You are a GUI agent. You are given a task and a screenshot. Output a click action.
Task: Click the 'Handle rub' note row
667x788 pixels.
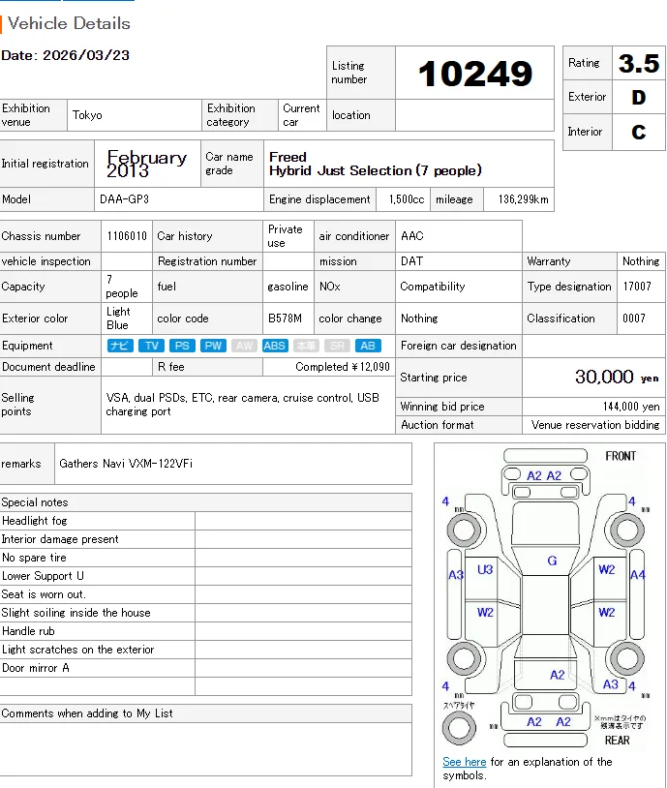click(205, 631)
